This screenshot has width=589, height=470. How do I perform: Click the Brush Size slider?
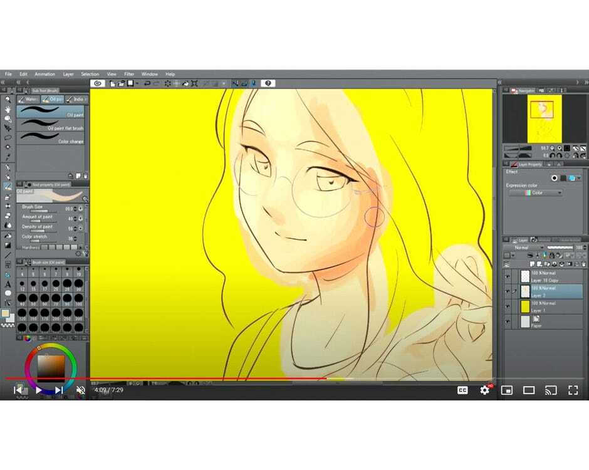click(39, 211)
